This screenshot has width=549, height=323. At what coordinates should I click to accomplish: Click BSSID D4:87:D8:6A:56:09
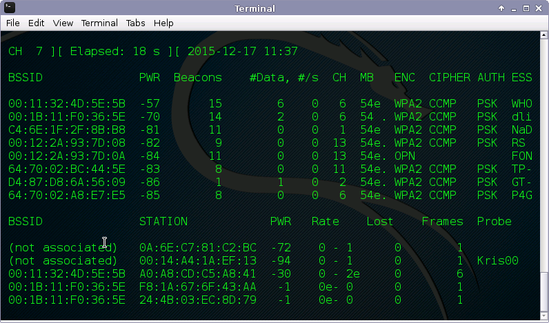pyautogui.click(x=67, y=182)
